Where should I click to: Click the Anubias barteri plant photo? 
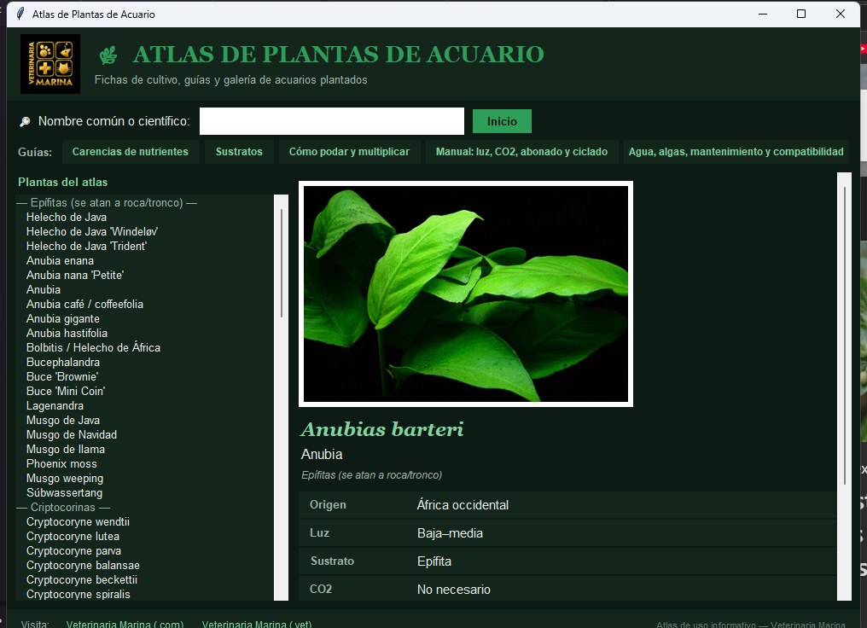click(x=466, y=294)
